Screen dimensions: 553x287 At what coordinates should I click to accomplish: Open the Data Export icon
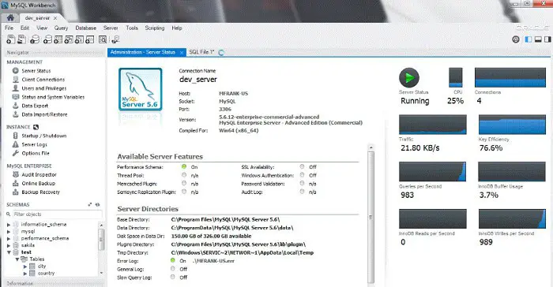click(x=16, y=106)
